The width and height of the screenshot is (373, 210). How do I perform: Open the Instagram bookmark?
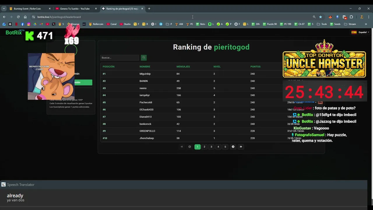[29, 24]
